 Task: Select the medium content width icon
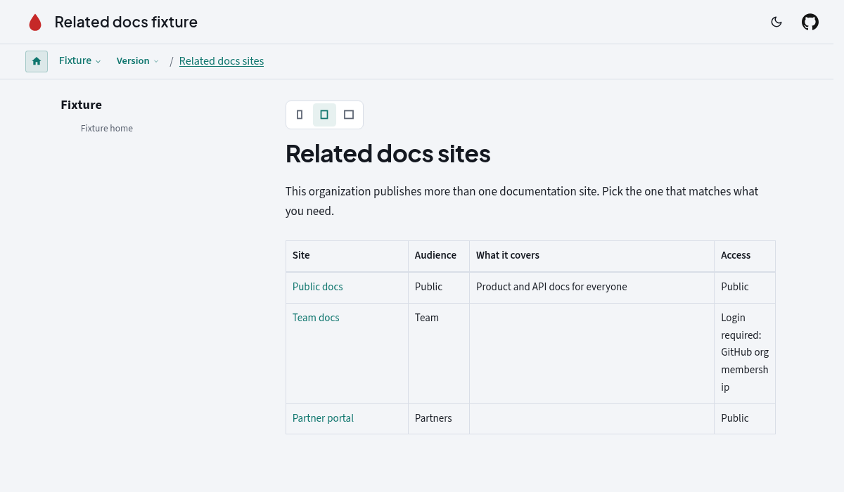click(x=324, y=115)
